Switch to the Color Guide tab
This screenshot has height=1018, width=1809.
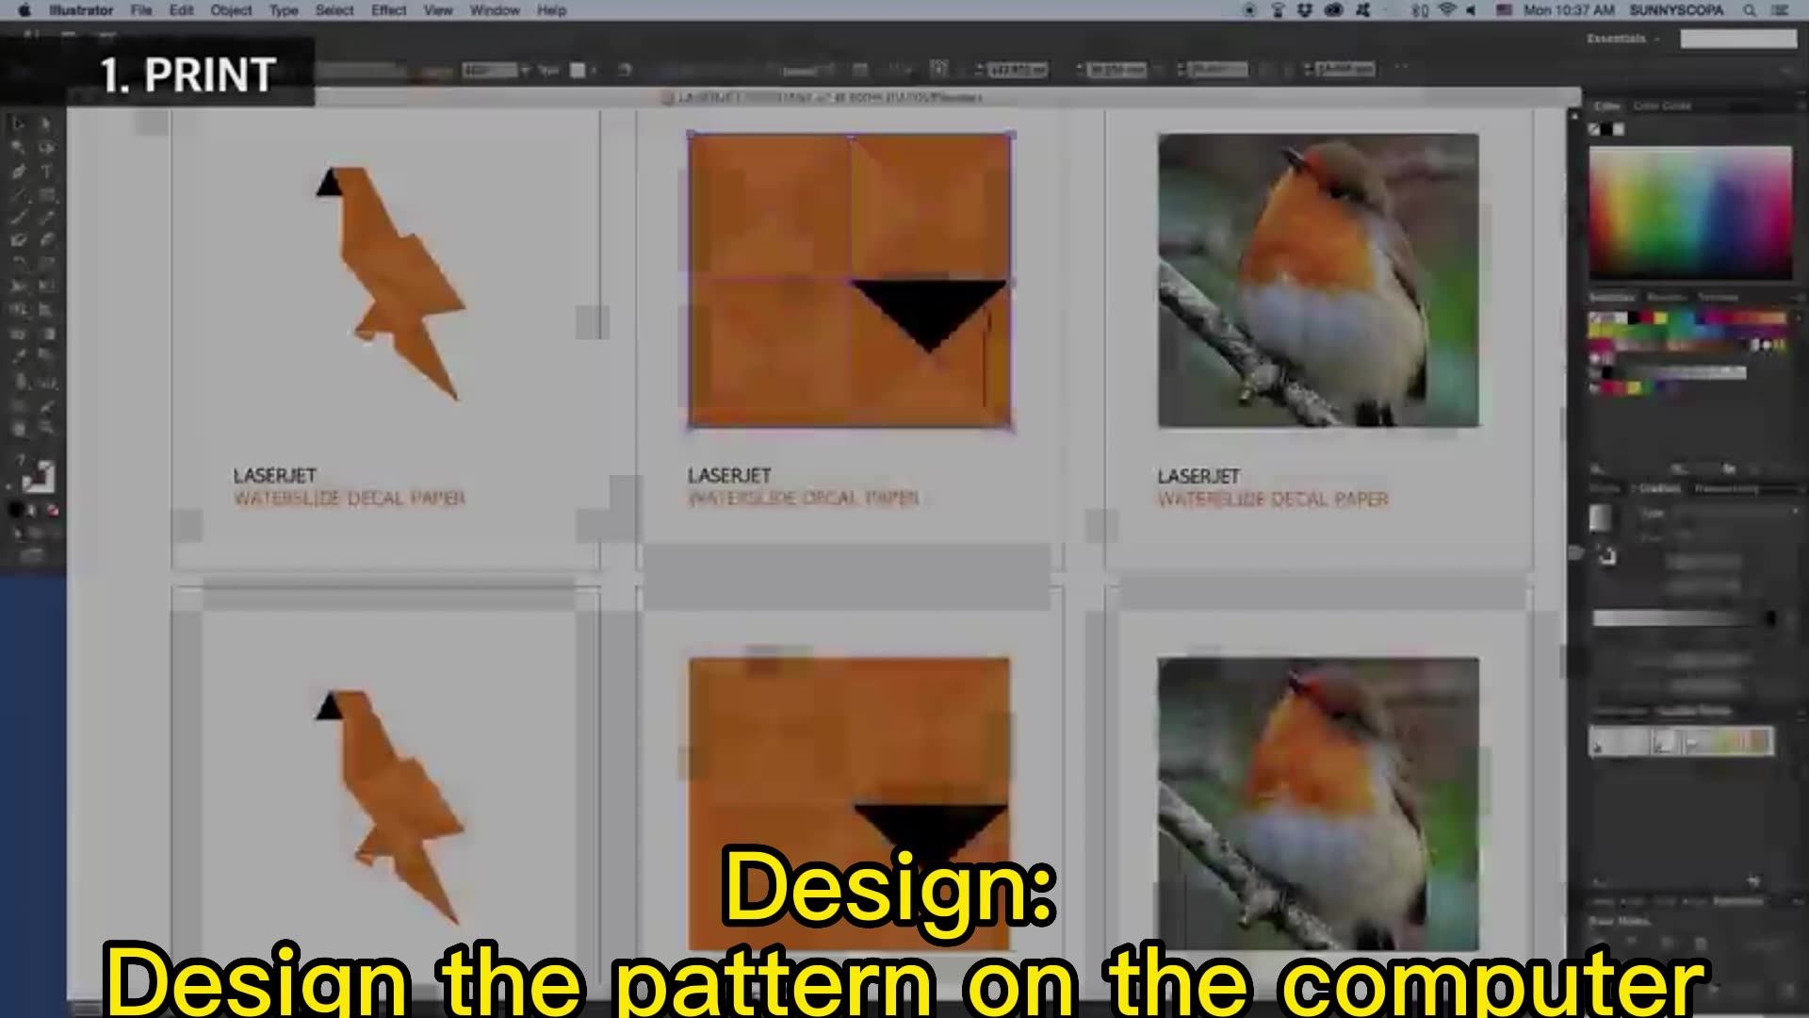pos(1662,106)
